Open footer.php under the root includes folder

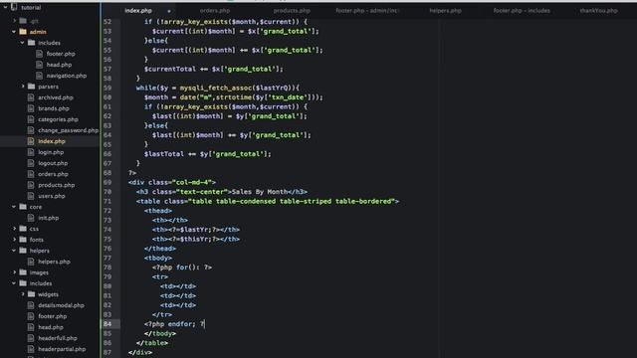(x=53, y=316)
